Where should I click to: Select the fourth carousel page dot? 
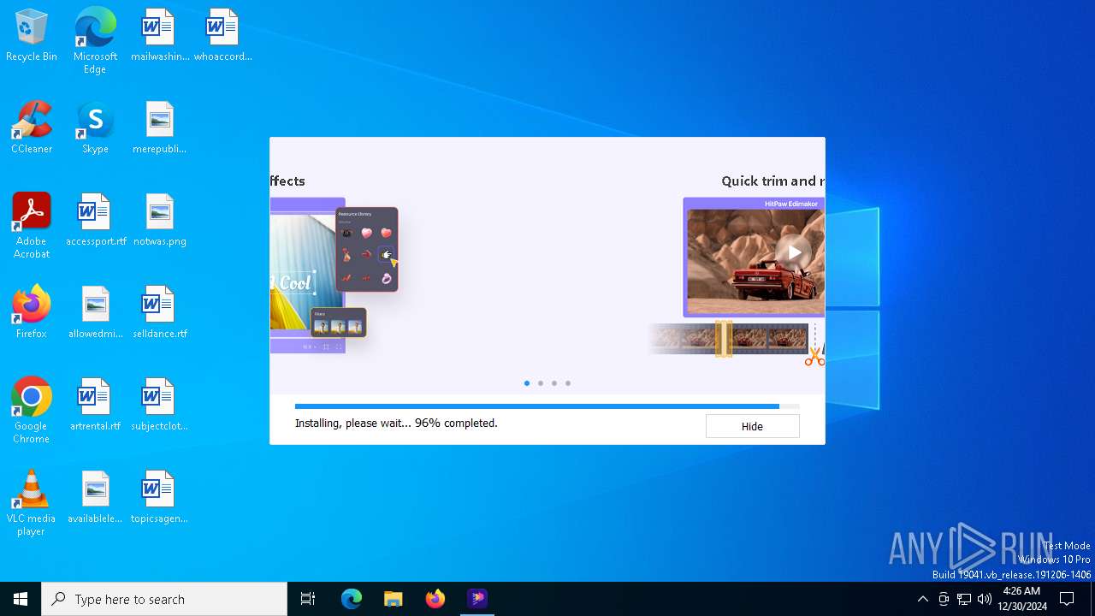pos(568,383)
